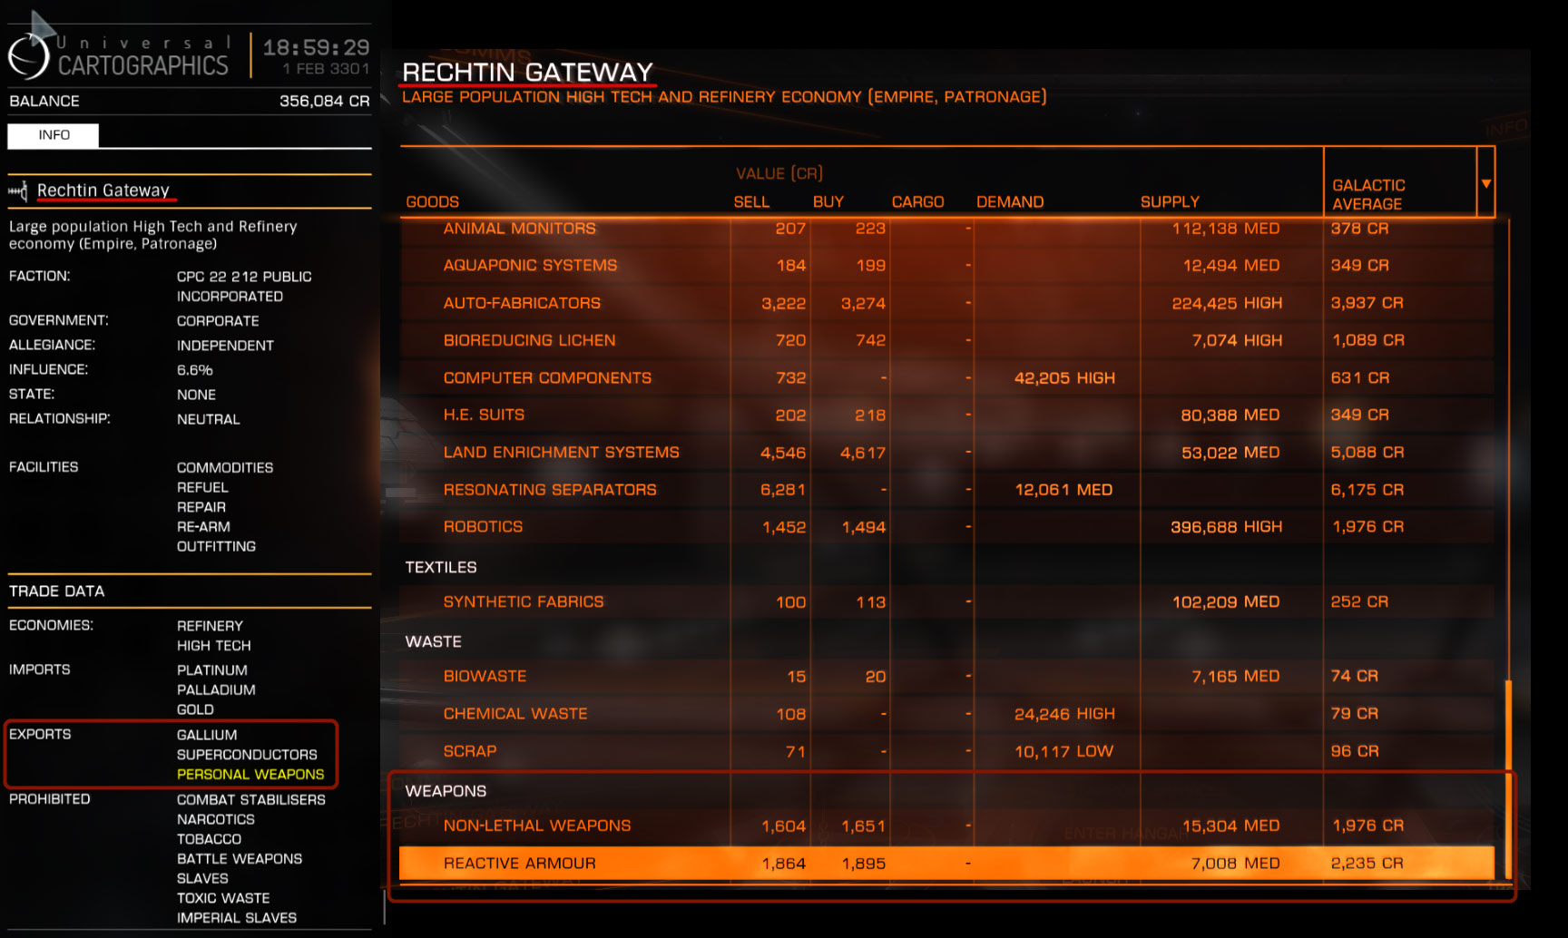Select the Reactive Armour row

coord(946,864)
